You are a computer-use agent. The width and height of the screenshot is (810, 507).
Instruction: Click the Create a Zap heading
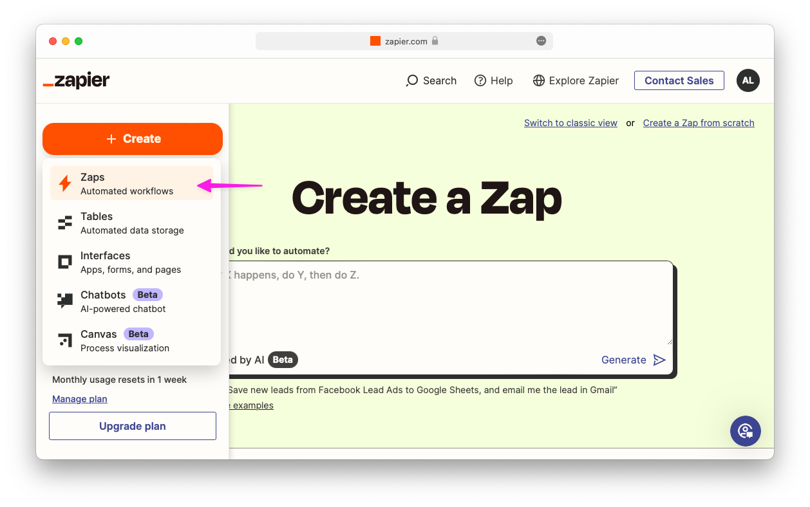pyautogui.click(x=427, y=198)
